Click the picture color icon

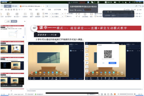[x=91, y=14]
